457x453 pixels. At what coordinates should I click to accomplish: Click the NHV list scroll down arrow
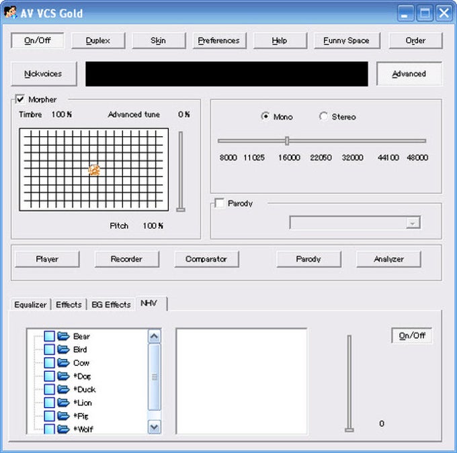click(x=154, y=427)
